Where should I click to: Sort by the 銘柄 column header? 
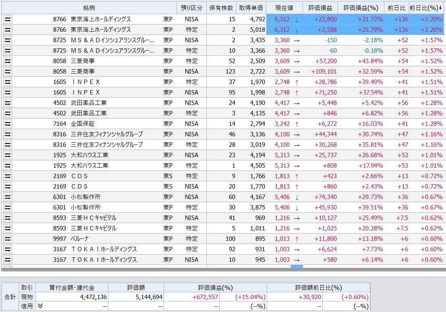coord(89,8)
